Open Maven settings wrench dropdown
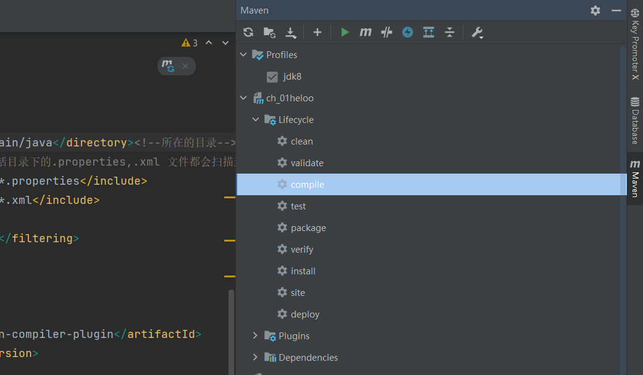 click(477, 32)
